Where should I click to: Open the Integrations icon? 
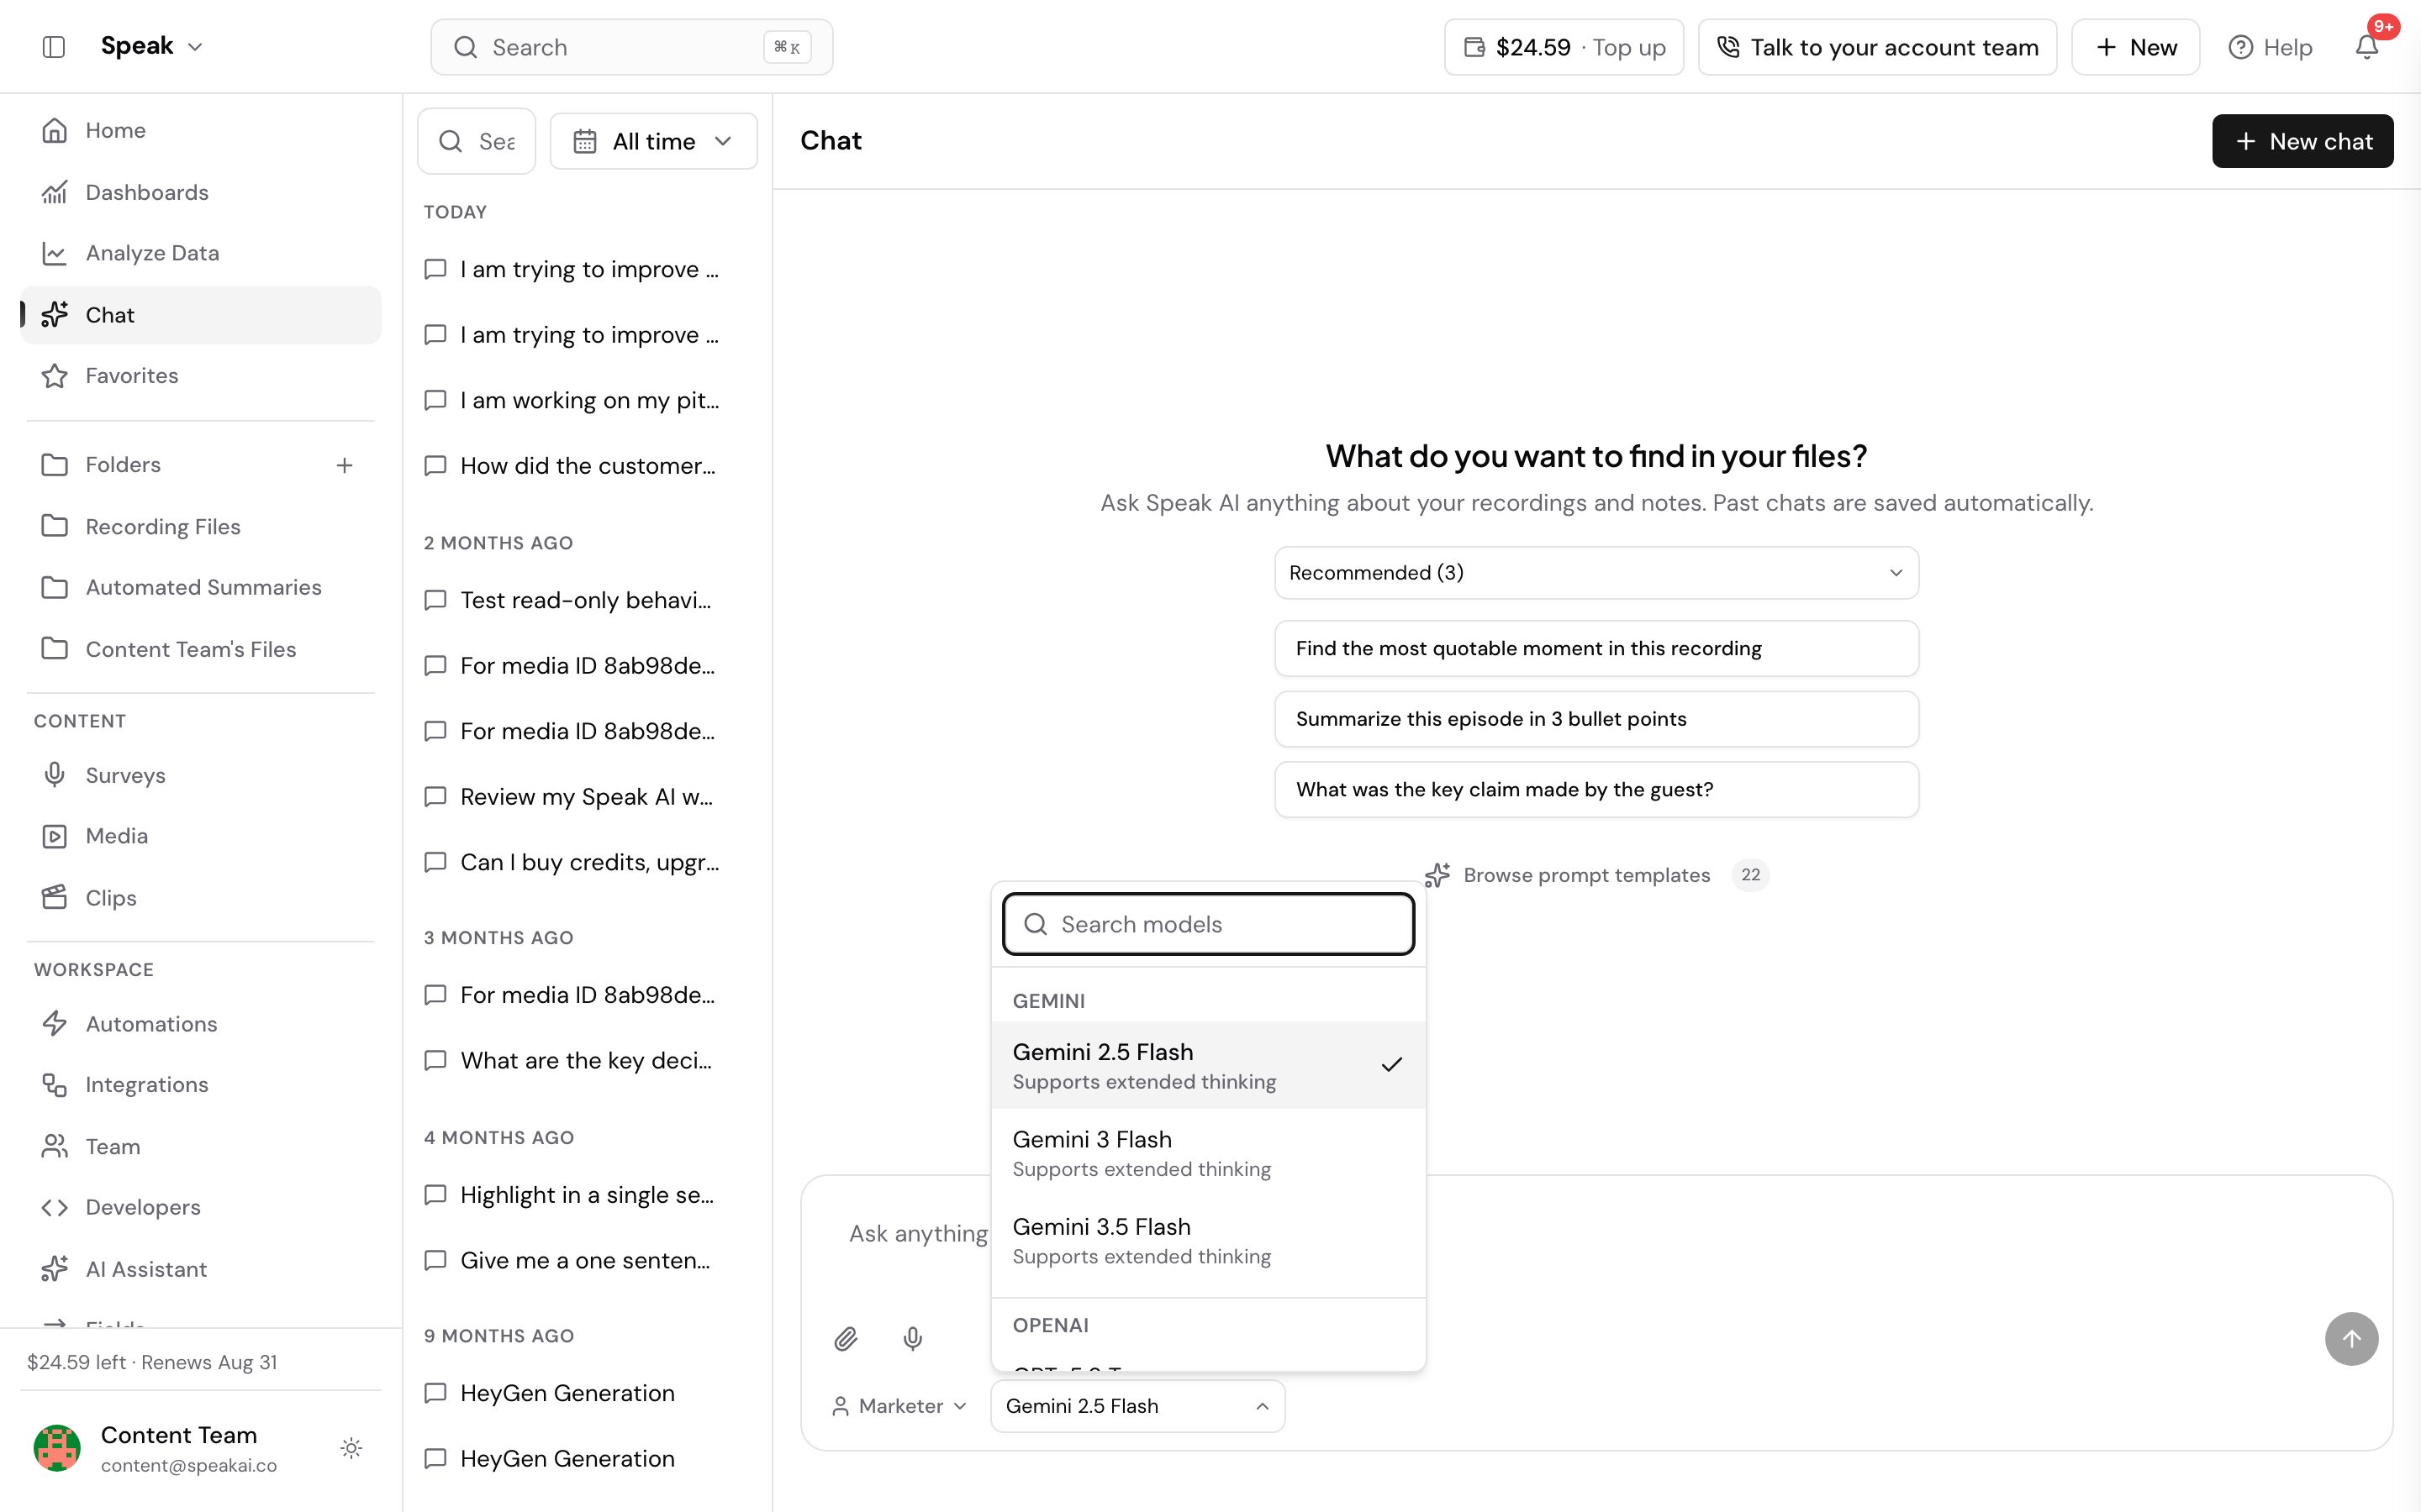[x=55, y=1085]
